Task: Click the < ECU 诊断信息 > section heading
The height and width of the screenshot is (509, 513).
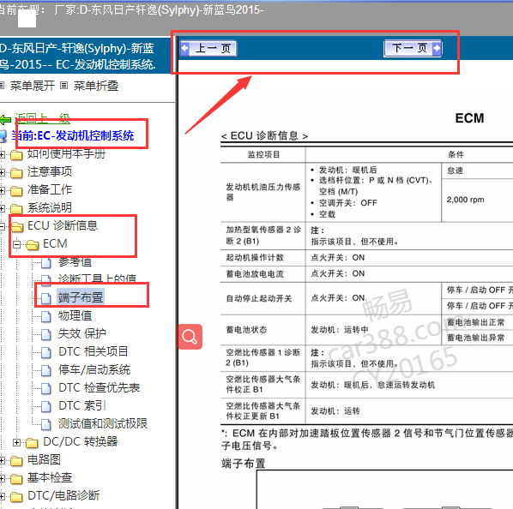Action: point(264,135)
